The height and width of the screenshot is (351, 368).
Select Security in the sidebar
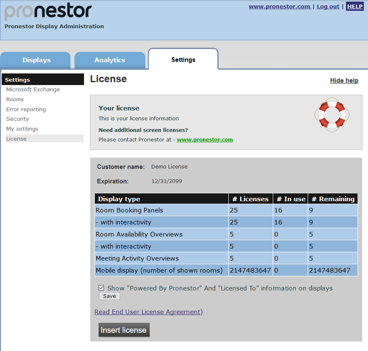point(17,119)
